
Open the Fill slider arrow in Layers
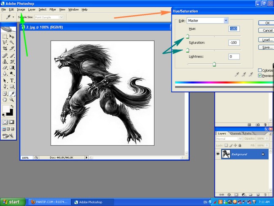point(267,145)
